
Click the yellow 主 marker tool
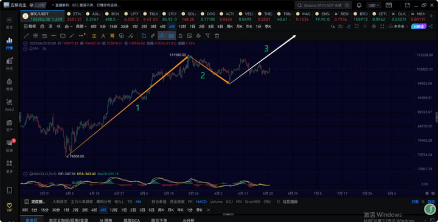tap(94, 36)
